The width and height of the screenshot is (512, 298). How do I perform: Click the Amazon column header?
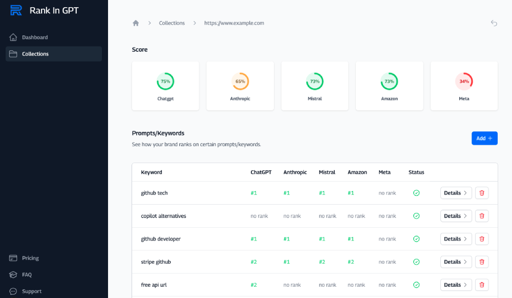click(x=357, y=172)
